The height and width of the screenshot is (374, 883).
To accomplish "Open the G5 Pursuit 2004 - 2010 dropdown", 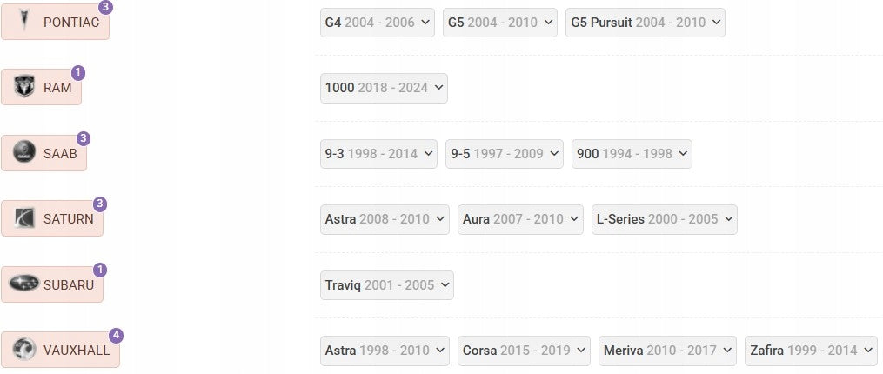I will pyautogui.click(x=646, y=23).
